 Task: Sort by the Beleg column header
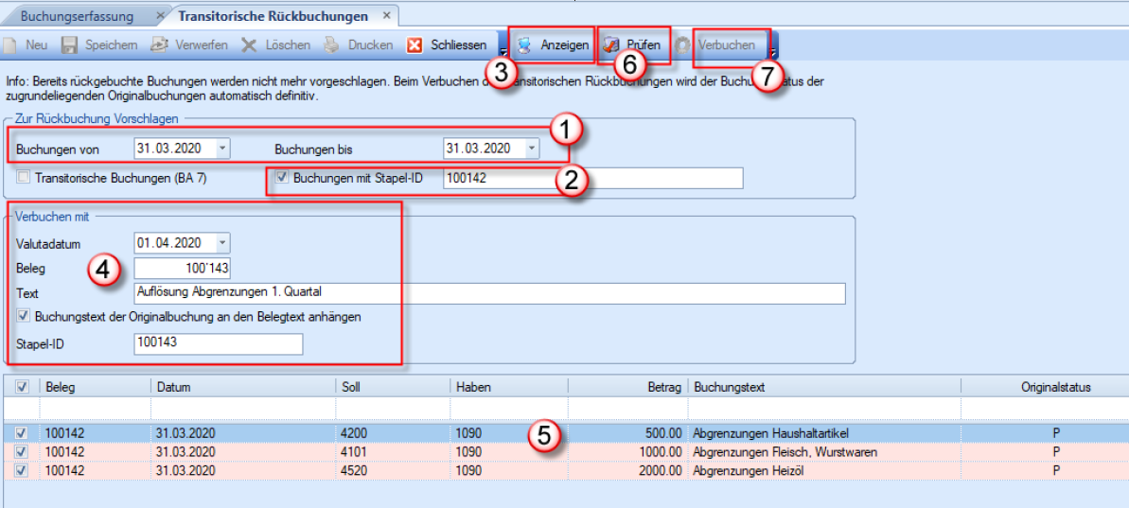tap(95, 387)
